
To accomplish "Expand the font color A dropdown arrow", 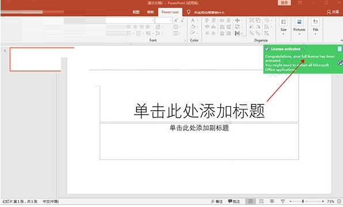I will [x=197, y=21].
